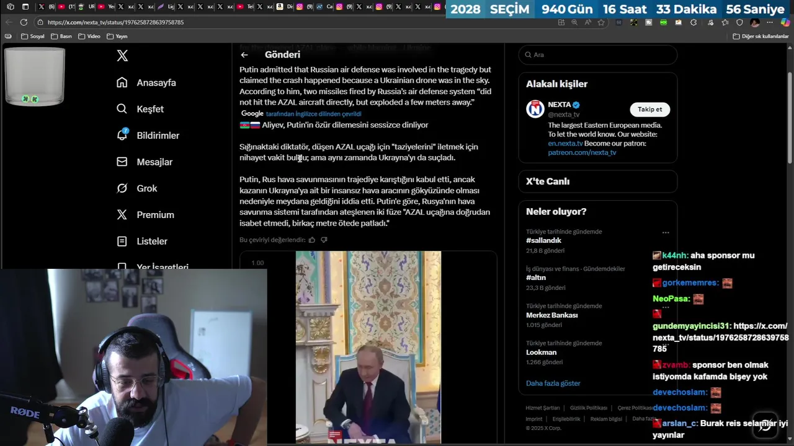Open the favorites list icon in toolbar

725,22
